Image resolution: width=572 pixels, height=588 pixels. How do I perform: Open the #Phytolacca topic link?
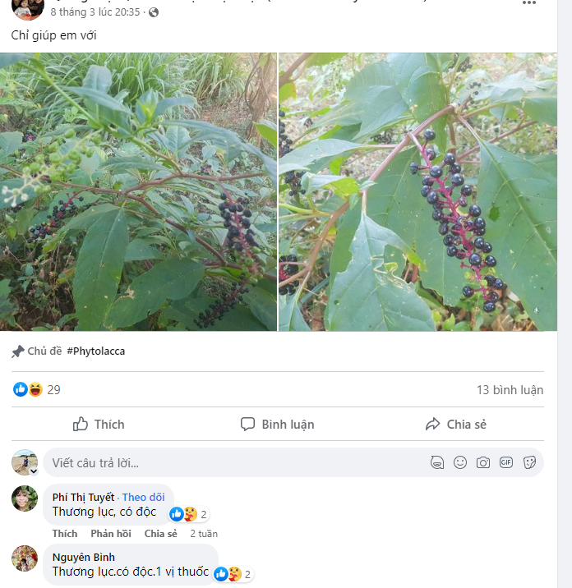pos(95,351)
